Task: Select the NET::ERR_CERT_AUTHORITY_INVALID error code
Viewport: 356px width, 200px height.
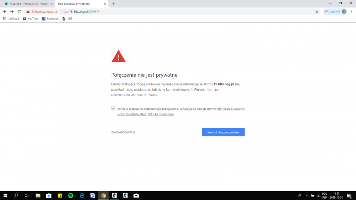Action: click(135, 95)
